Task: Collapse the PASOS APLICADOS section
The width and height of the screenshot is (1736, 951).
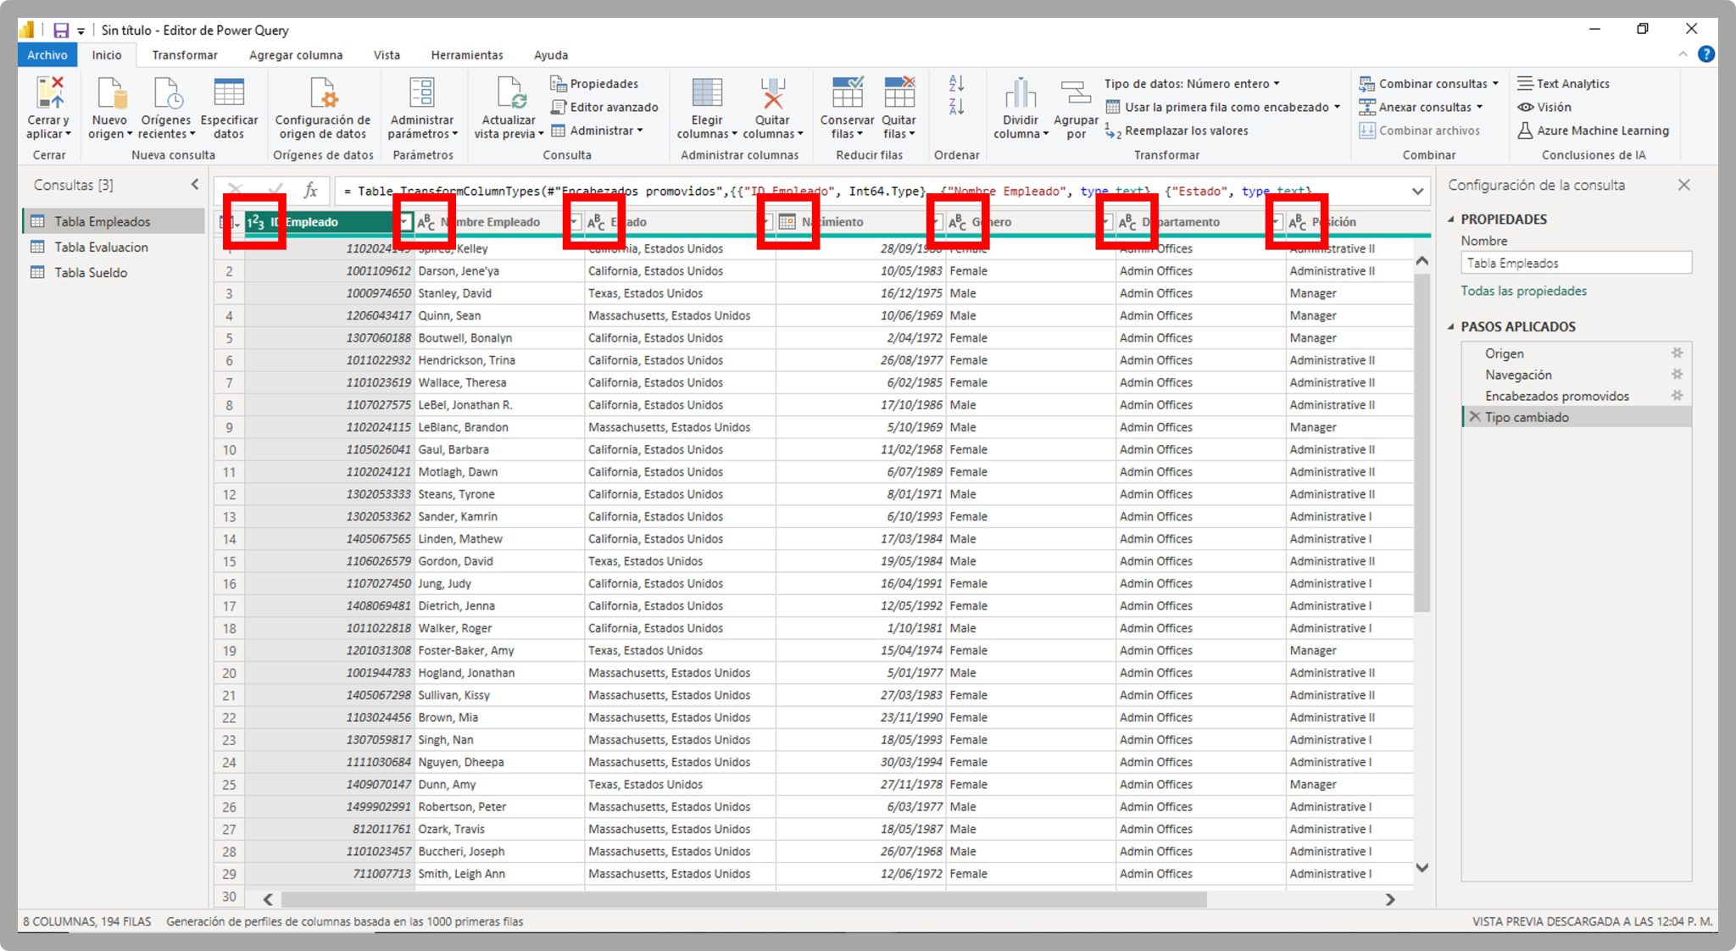Action: click(x=1451, y=327)
